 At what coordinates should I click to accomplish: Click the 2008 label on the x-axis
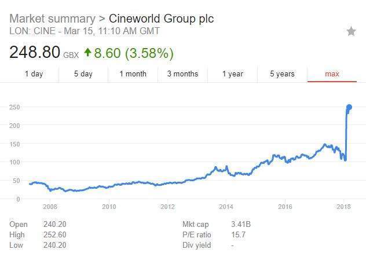coord(50,207)
